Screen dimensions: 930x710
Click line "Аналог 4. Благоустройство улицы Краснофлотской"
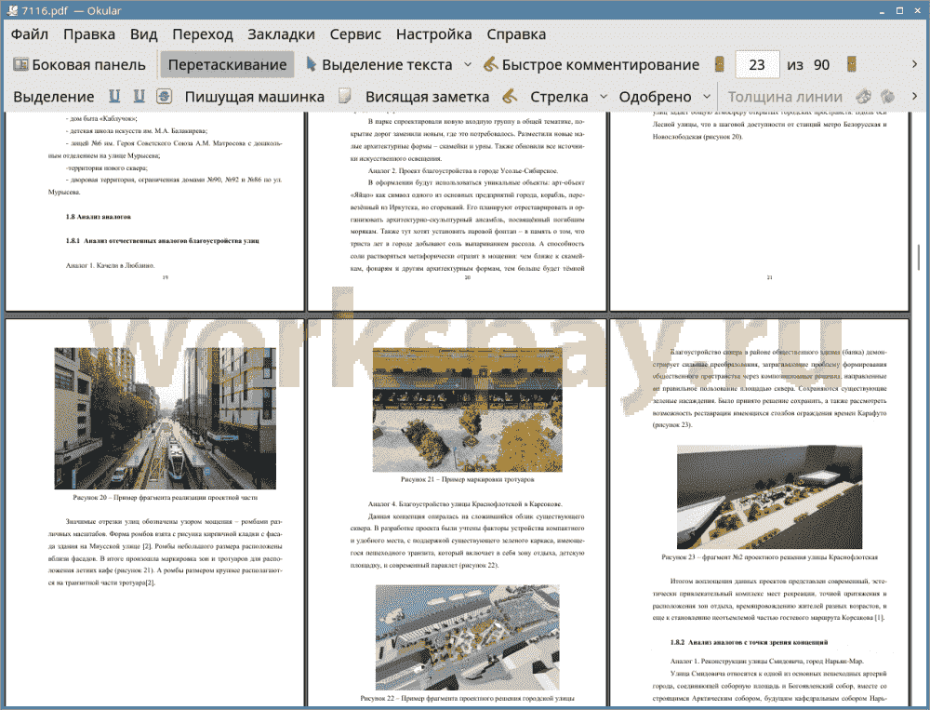(465, 504)
